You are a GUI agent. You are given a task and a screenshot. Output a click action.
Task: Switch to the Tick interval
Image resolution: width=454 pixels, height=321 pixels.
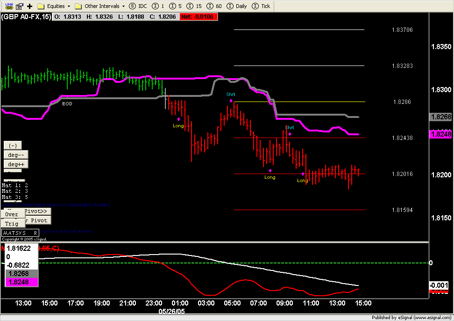(x=261, y=6)
